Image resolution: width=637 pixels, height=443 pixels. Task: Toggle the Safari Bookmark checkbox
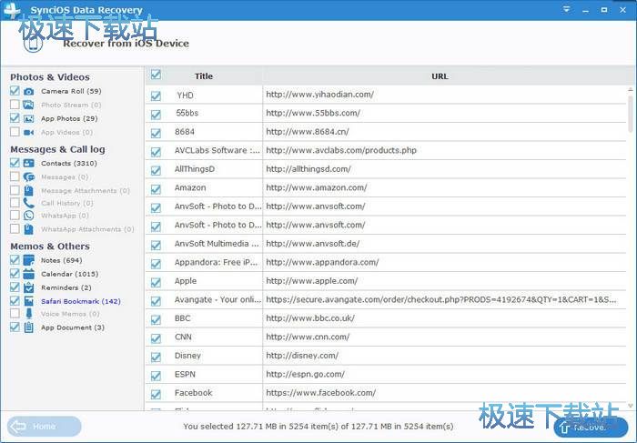15,300
